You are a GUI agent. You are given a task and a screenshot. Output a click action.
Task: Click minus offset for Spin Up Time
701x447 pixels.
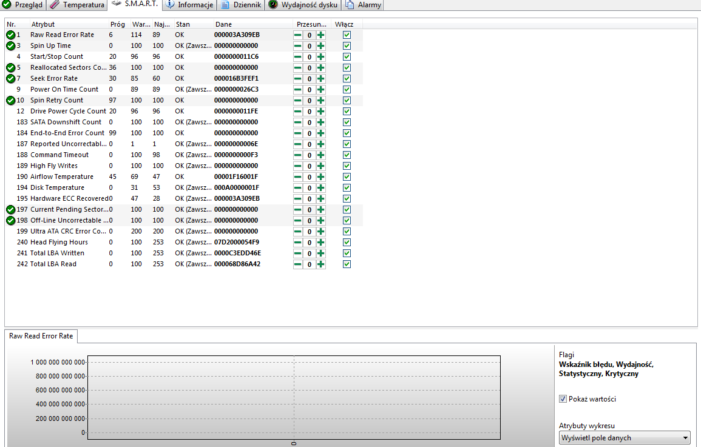(298, 46)
